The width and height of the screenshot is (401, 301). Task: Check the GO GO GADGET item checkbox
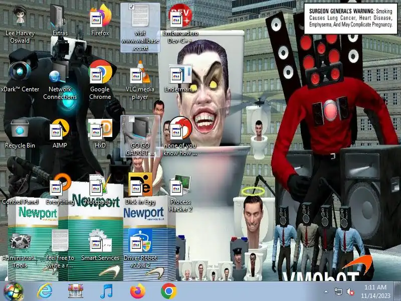point(131,119)
